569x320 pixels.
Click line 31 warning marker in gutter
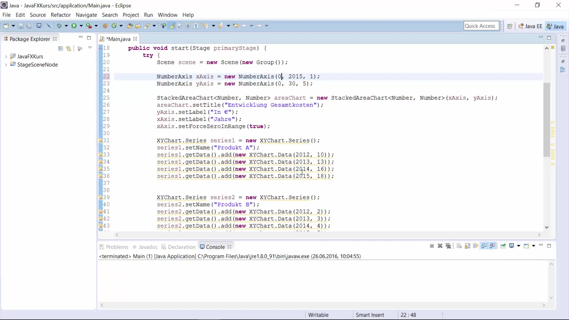click(100, 140)
